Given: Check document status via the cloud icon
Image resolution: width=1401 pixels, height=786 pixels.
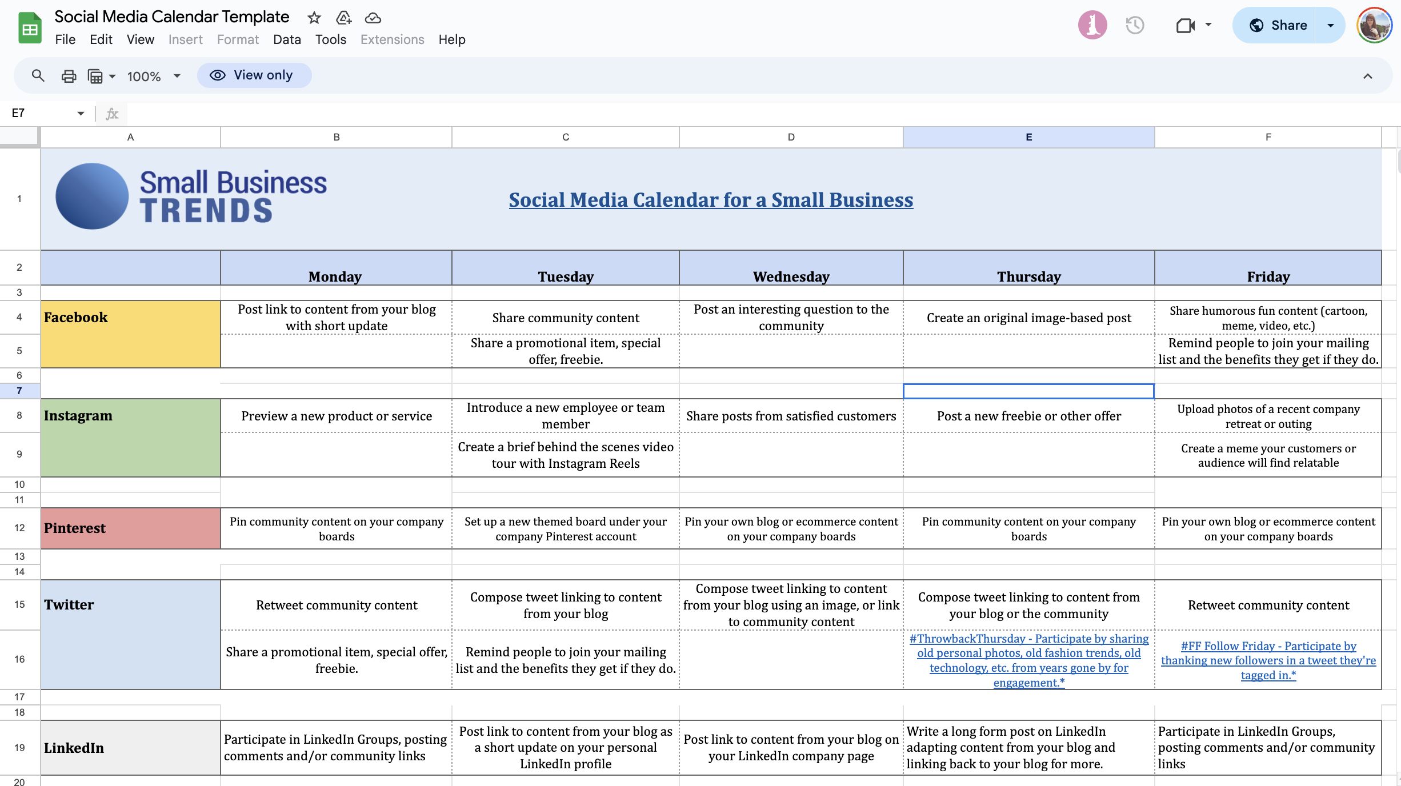Looking at the screenshot, I should point(373,18).
